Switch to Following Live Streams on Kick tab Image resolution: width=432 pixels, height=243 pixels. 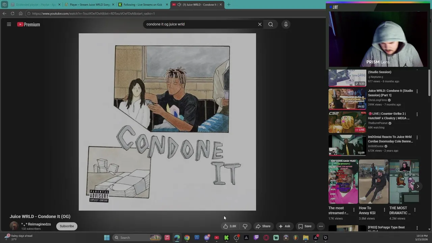[x=143, y=5]
